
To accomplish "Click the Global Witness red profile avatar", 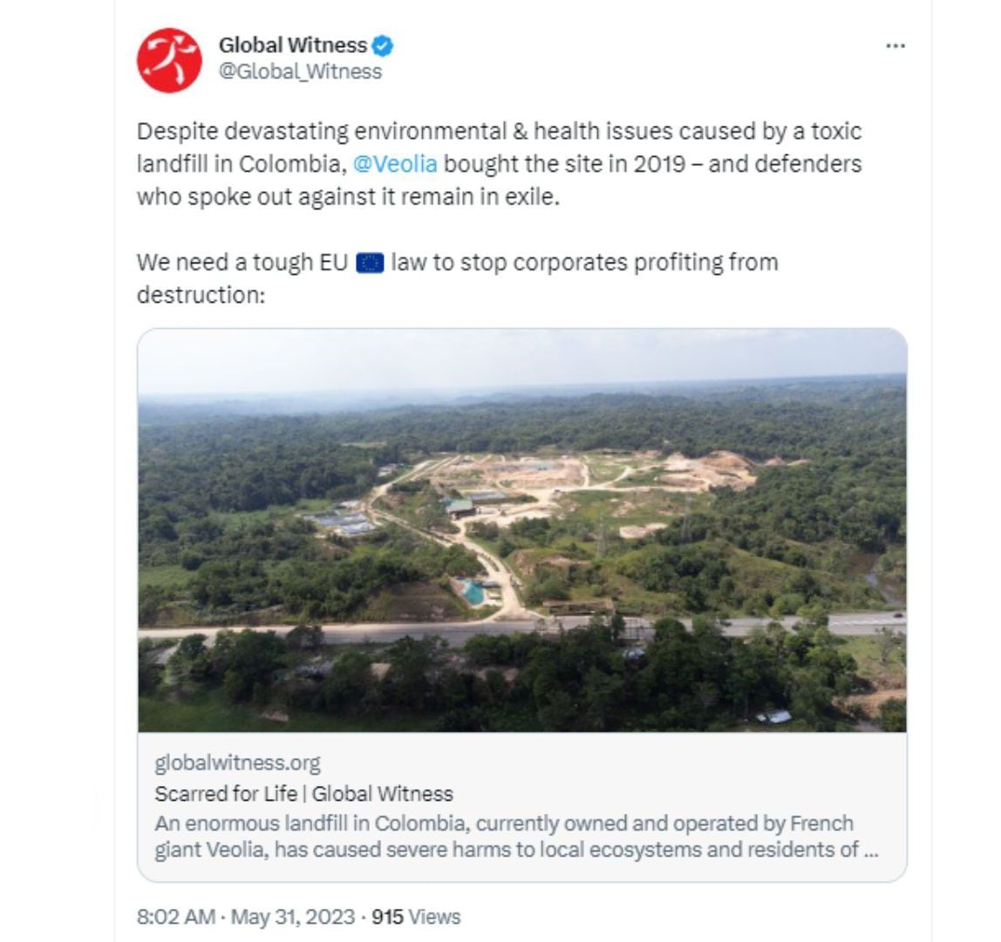I will point(169,59).
